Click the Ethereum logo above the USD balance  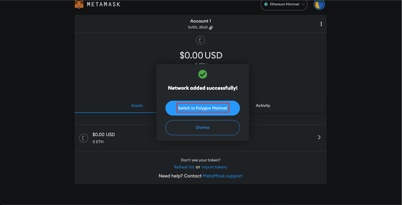click(200, 40)
